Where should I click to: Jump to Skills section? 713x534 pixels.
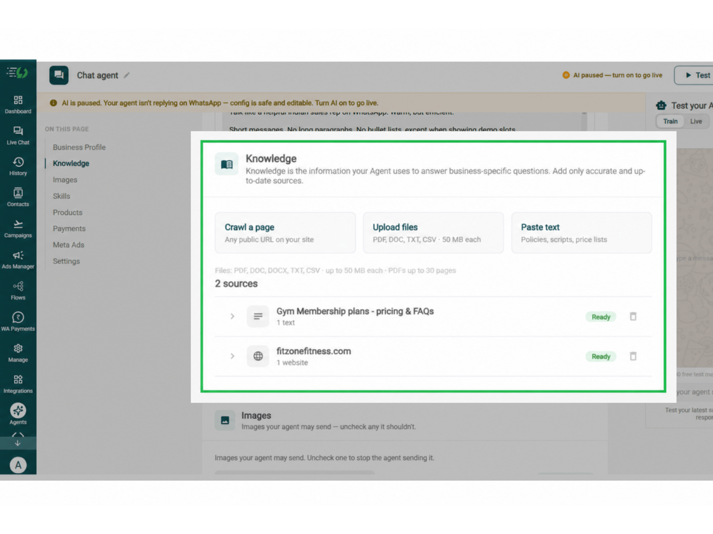pos(61,196)
